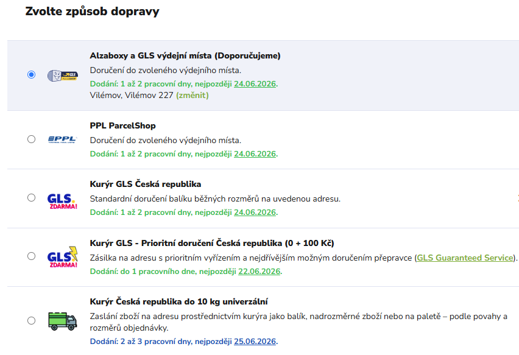Click 24.06.2026 date under Kurýr GLS Česká republika
The width and height of the screenshot is (519, 355).
pyautogui.click(x=255, y=213)
